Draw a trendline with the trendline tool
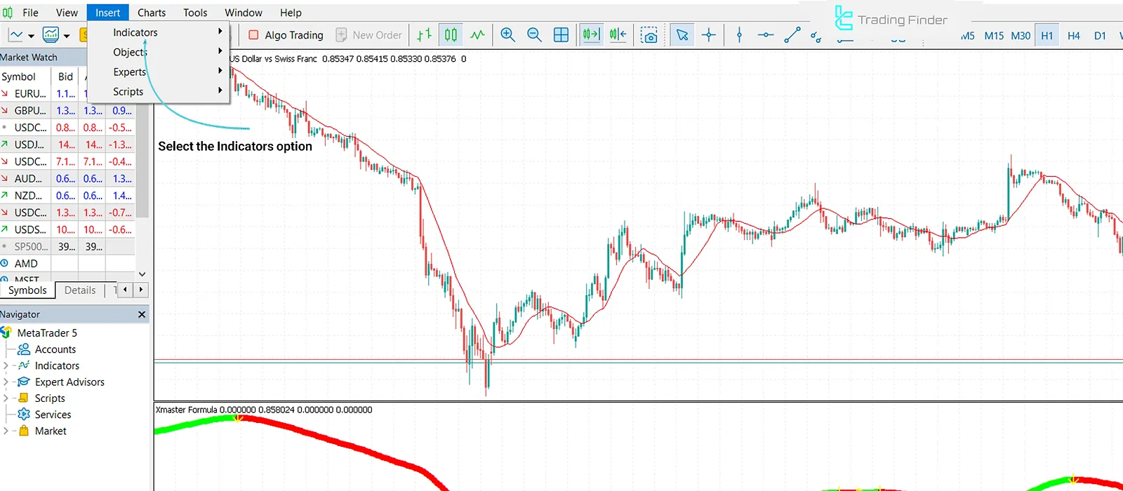The image size is (1123, 491). tap(792, 35)
